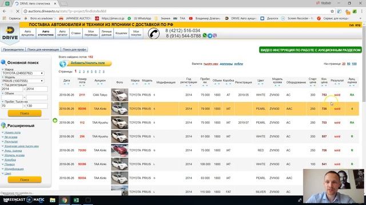This screenshot has width=366, height=205.
Task: Expand the Номер лота advanced filter
Action: (13, 133)
